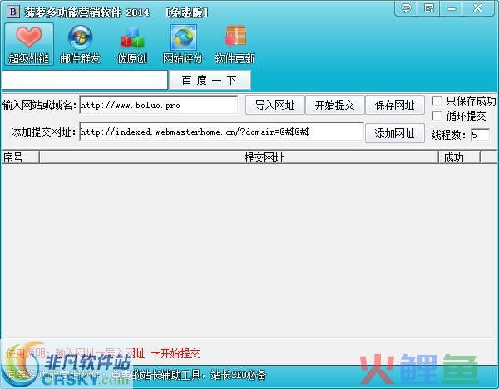Open the chat bubble feedback icon
This screenshot has height=389, width=499.
406,8
